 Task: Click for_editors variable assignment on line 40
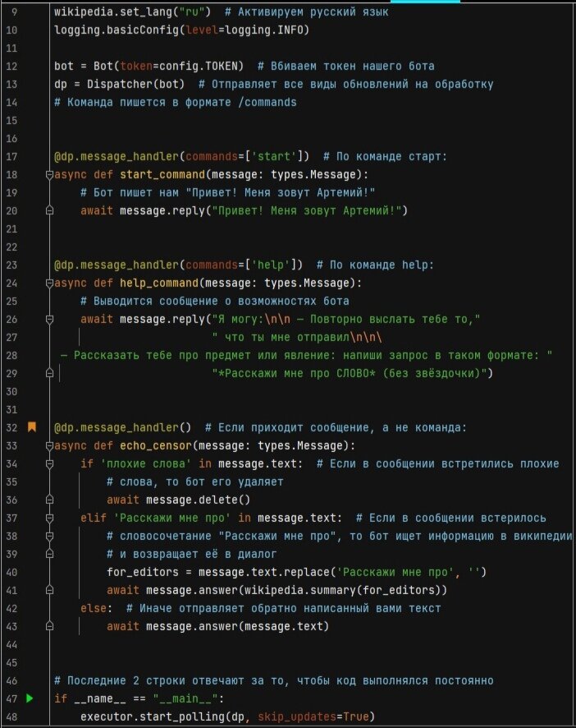(x=143, y=573)
